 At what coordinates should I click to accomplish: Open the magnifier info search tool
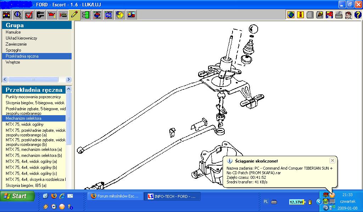18,15
